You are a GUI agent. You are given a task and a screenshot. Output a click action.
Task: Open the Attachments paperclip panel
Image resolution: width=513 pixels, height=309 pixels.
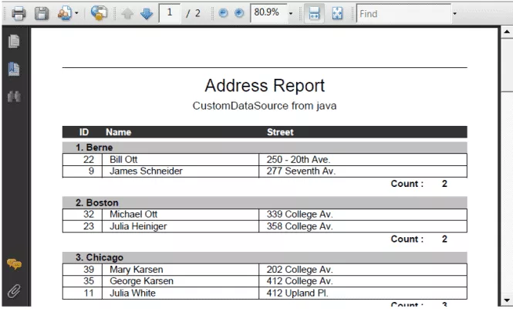pyautogui.click(x=13, y=290)
